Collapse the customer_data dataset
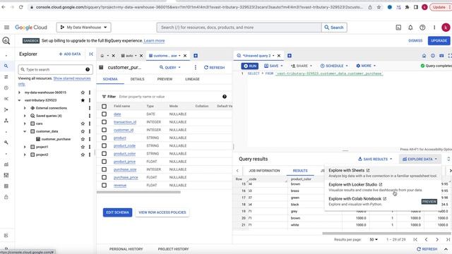 pos(25,131)
